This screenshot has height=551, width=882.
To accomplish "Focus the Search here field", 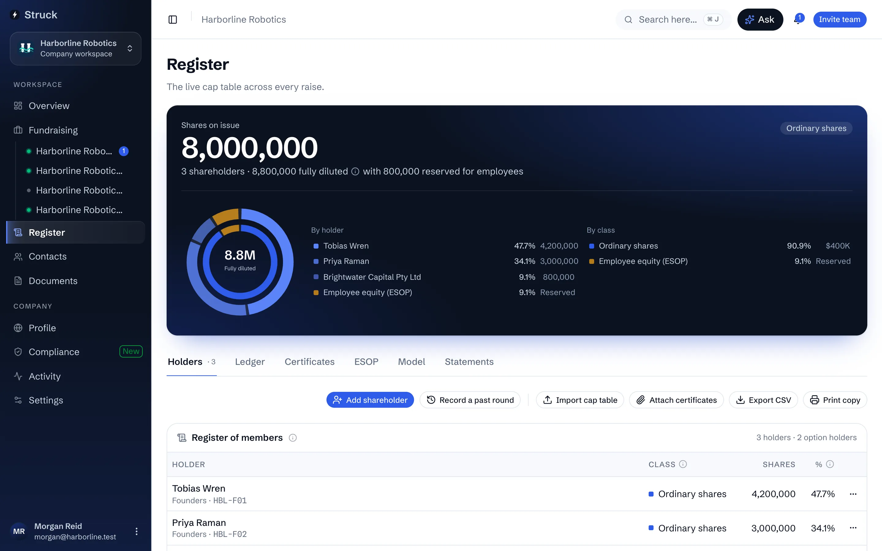I will click(x=673, y=19).
